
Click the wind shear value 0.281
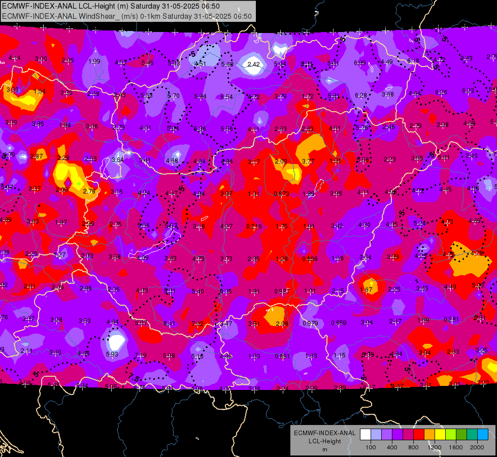tap(451, 319)
